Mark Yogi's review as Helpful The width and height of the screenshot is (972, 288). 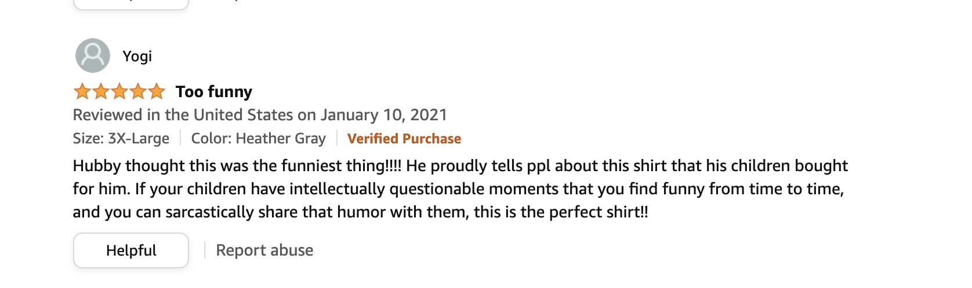tap(131, 250)
